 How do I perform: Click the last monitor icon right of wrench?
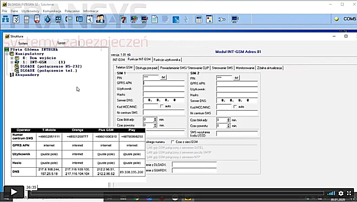(x=235, y=19)
